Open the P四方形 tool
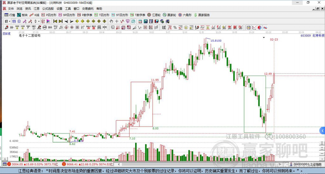 pyautogui.click(x=49, y=15)
